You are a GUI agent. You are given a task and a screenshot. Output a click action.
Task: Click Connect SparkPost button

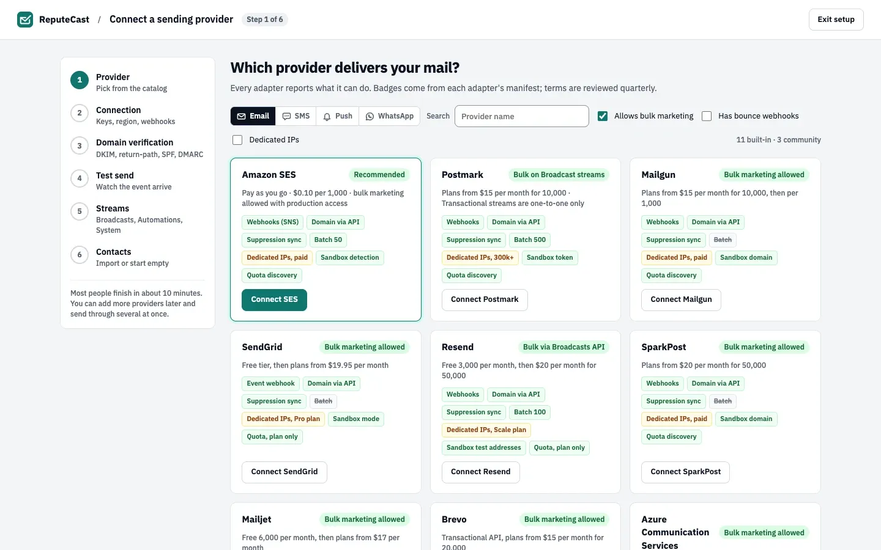point(685,472)
